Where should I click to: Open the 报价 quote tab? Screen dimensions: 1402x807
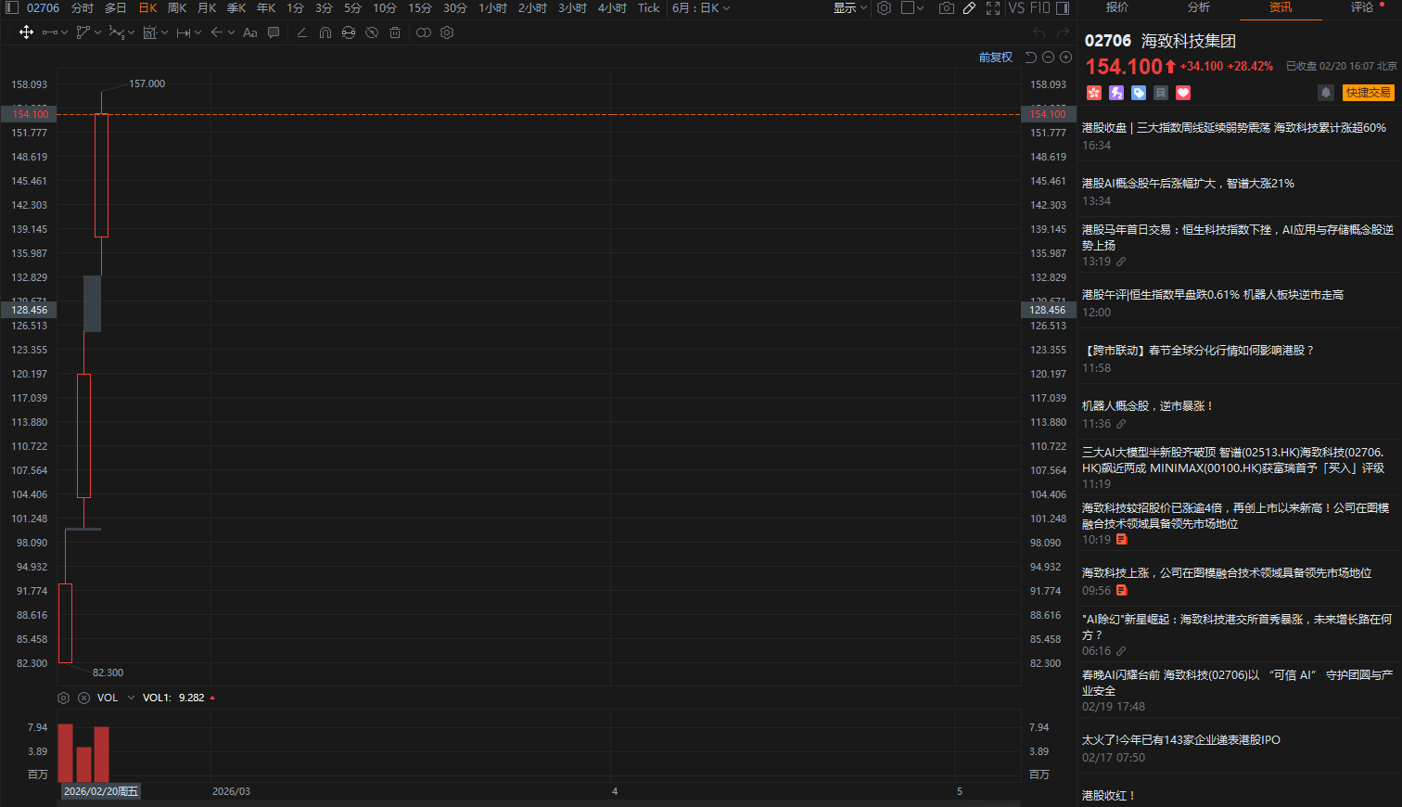(x=1117, y=7)
